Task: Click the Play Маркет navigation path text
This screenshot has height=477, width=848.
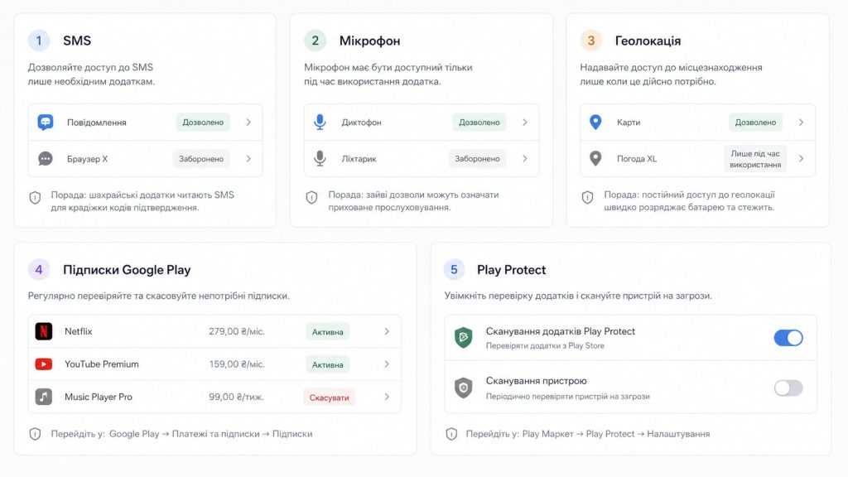Action: click(x=548, y=434)
